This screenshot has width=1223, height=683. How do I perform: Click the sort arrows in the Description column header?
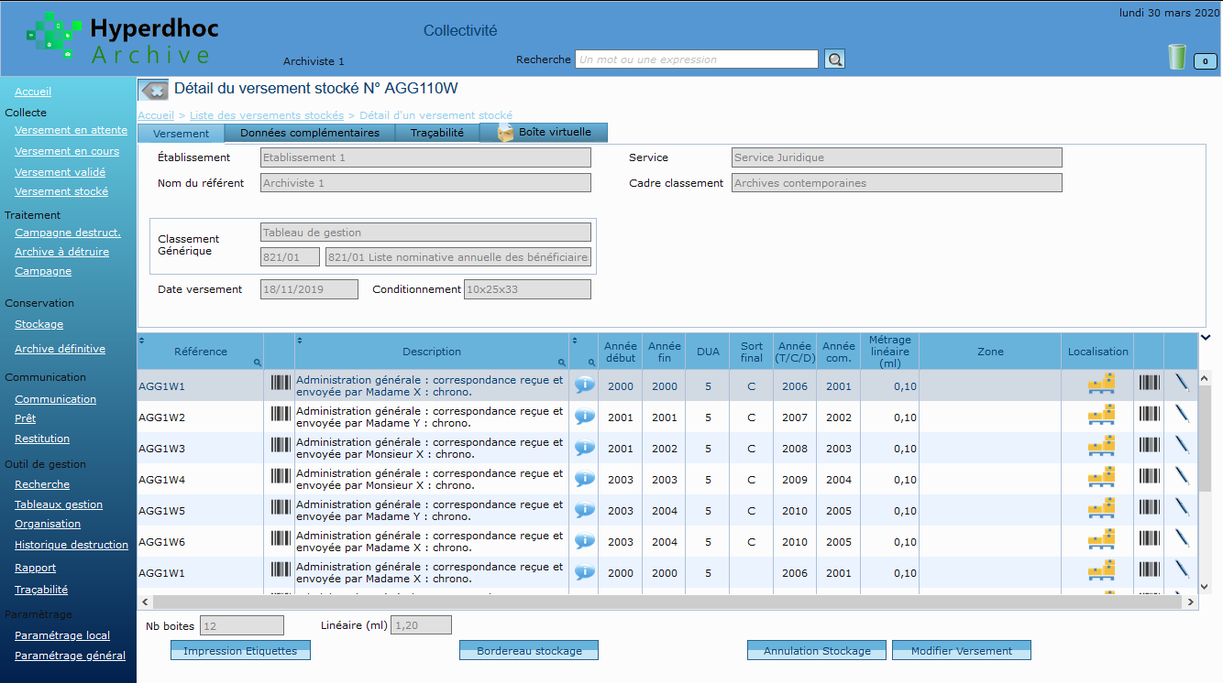[300, 340]
